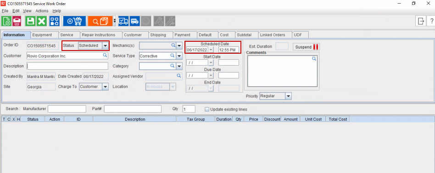Click the new document toolbar icon

(x=6, y=21)
